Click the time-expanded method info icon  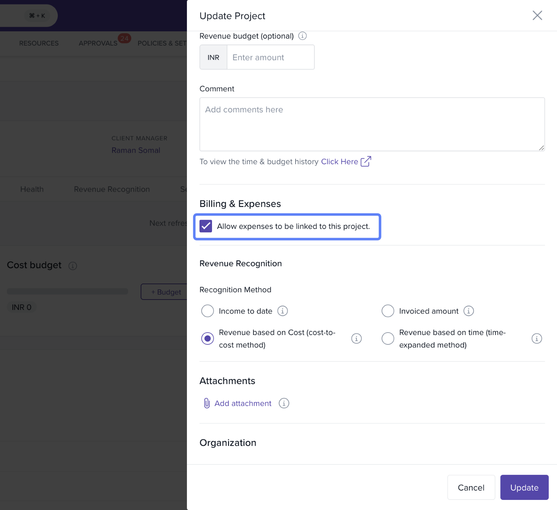click(x=536, y=338)
